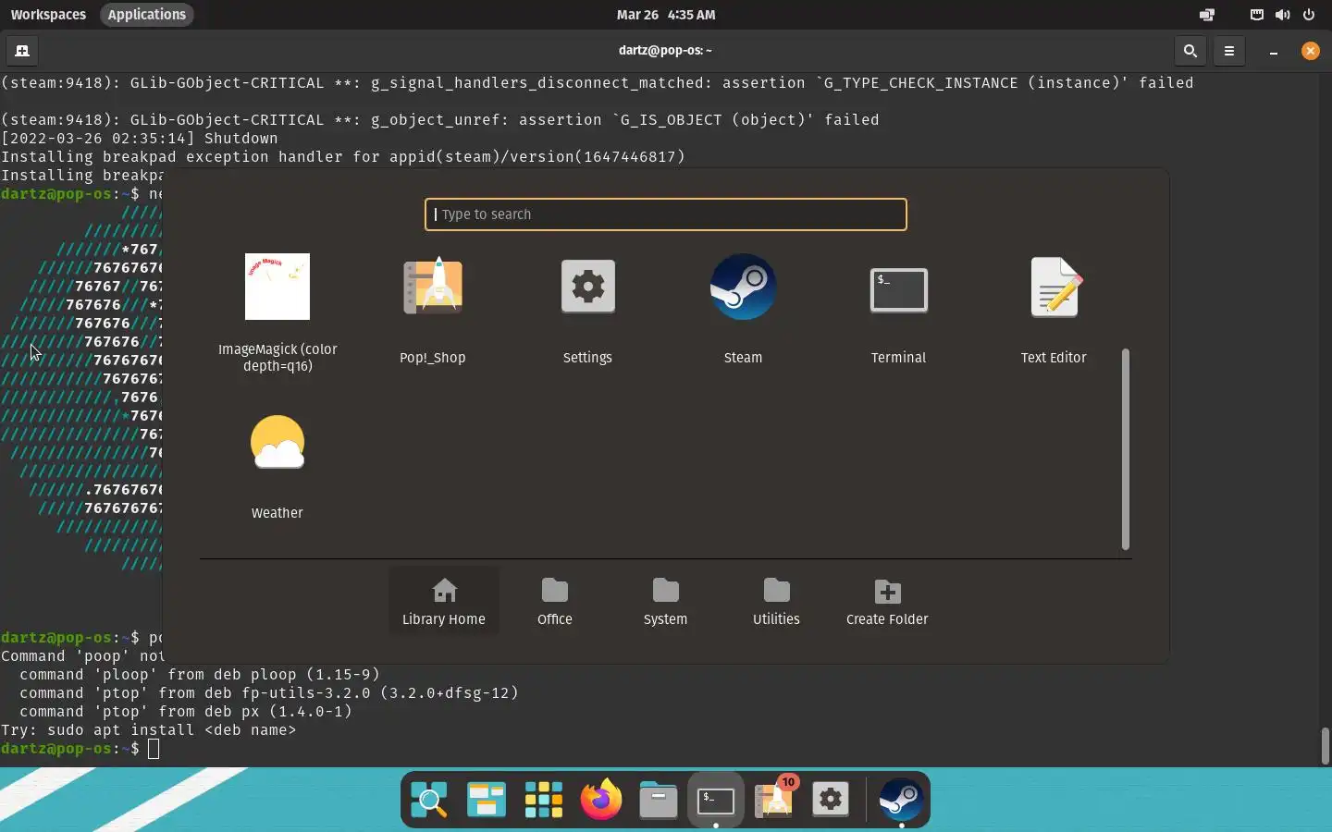Launch ImageMagick (color depth=q16) app
Screen dimensions: 1332x832
(x=277, y=312)
